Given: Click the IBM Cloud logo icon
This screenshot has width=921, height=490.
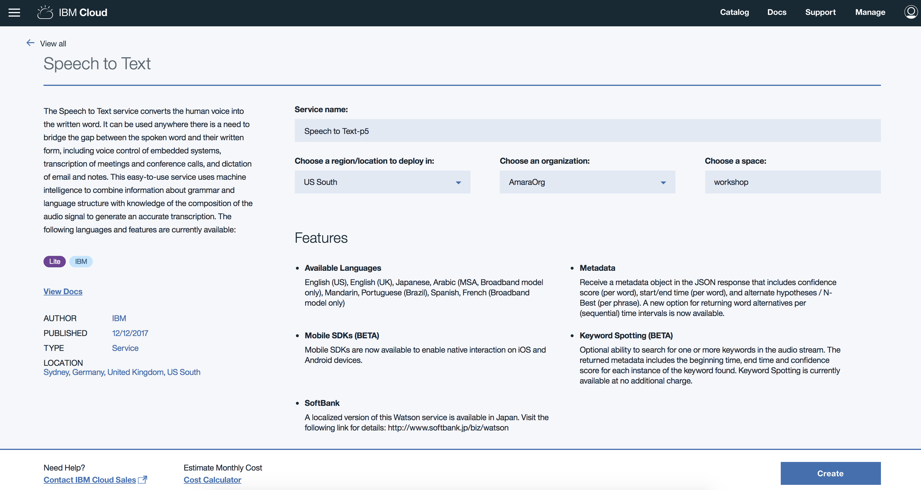Looking at the screenshot, I should point(45,13).
